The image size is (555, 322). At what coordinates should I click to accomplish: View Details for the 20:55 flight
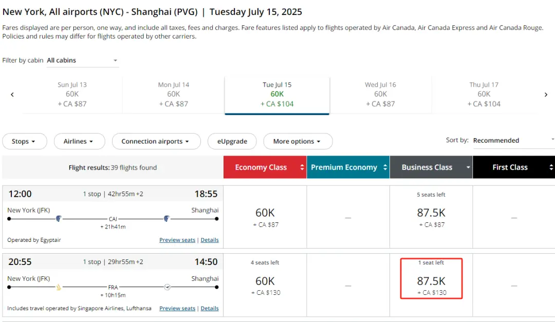[x=210, y=308]
